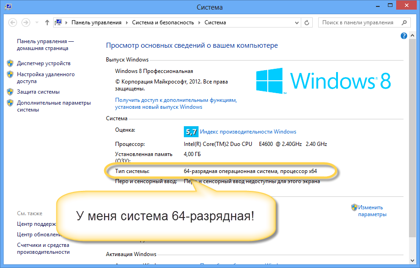Click heading Просмотр основных сведений о вашем компьютере
Image resolution: width=420 pixels, height=268 pixels.
pyautogui.click(x=192, y=45)
